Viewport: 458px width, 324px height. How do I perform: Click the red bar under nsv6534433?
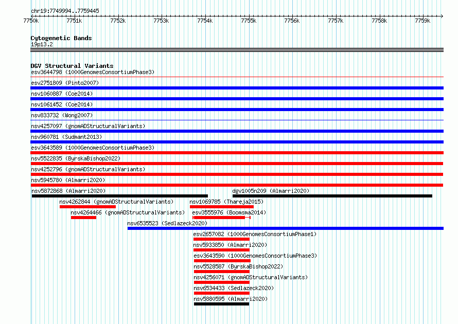click(x=222, y=293)
